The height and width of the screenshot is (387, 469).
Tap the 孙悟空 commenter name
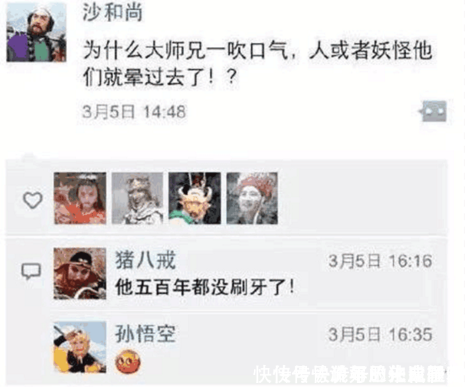(145, 333)
